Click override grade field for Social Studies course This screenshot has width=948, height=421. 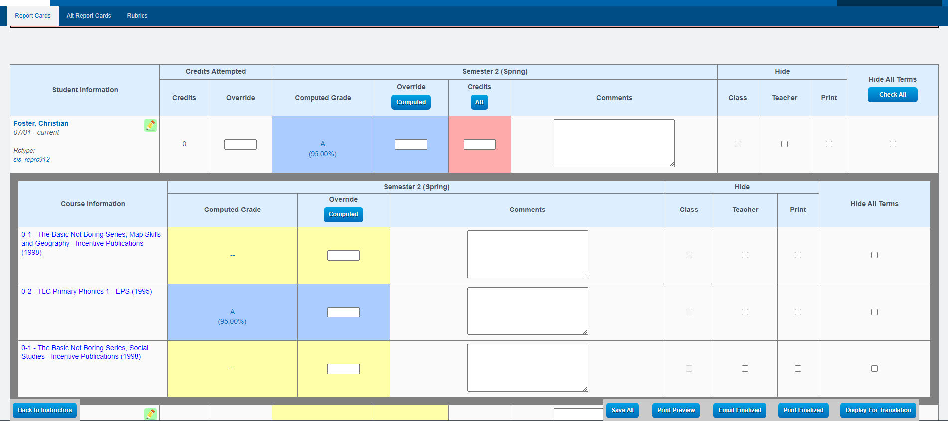click(343, 369)
